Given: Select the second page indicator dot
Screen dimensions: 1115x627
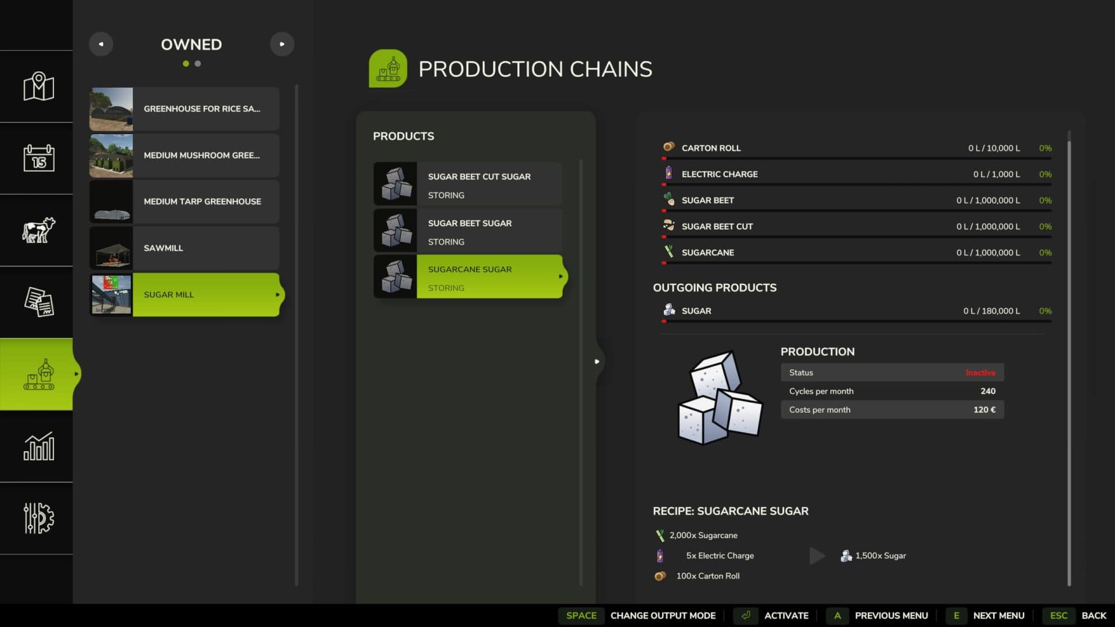Looking at the screenshot, I should (x=198, y=64).
